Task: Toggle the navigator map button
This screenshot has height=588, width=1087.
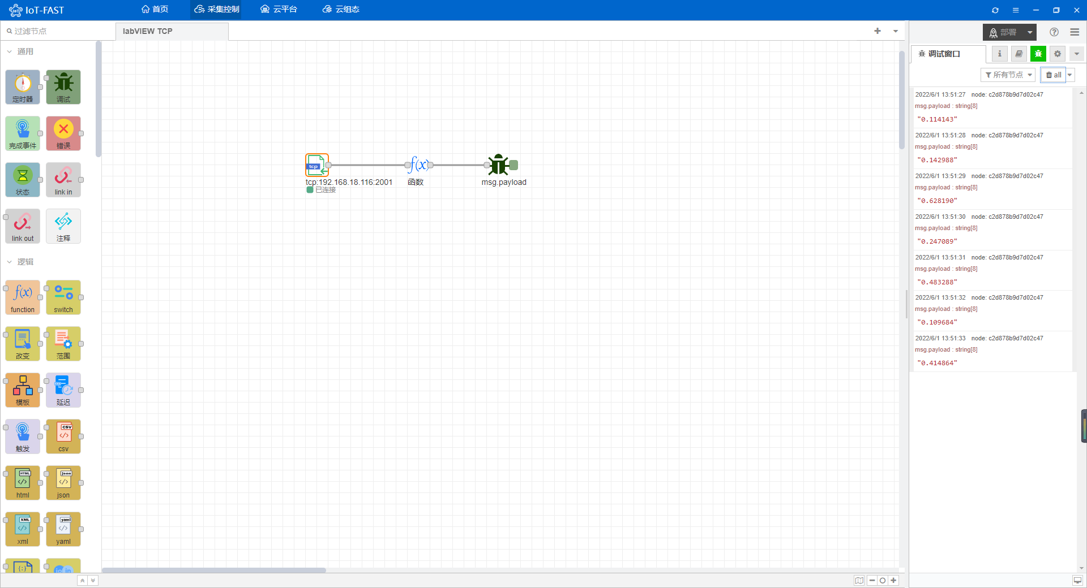Action: tap(859, 581)
